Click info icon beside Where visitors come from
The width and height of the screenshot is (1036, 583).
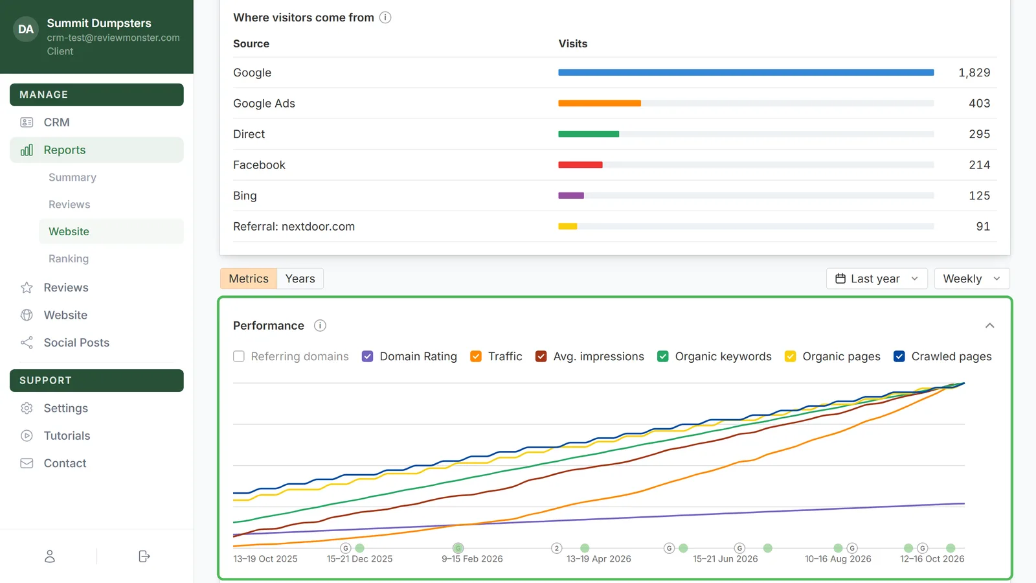tap(385, 17)
